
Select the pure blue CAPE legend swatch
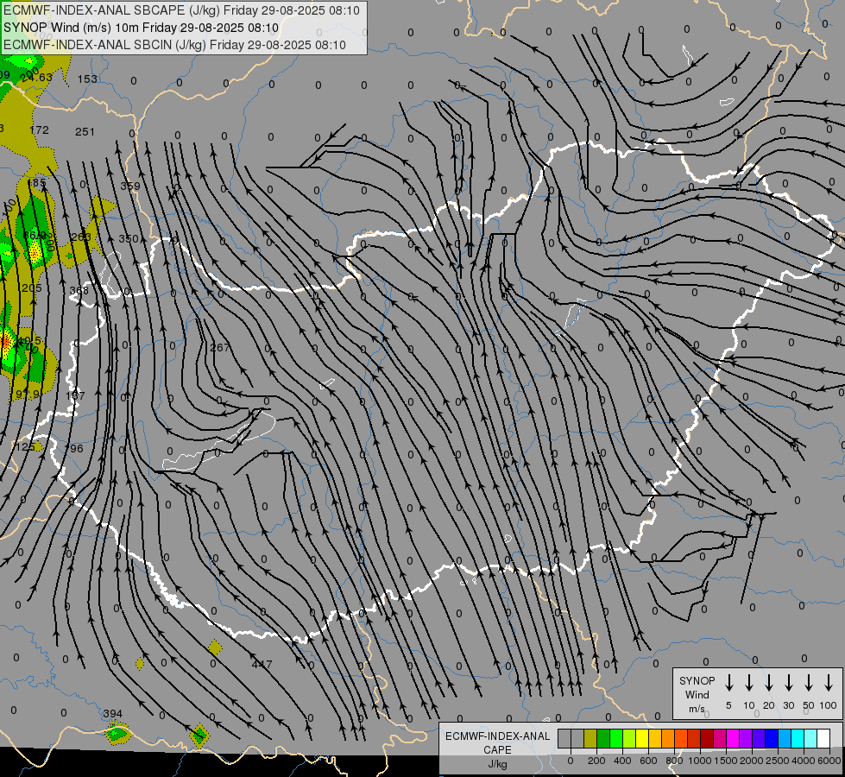771,738
